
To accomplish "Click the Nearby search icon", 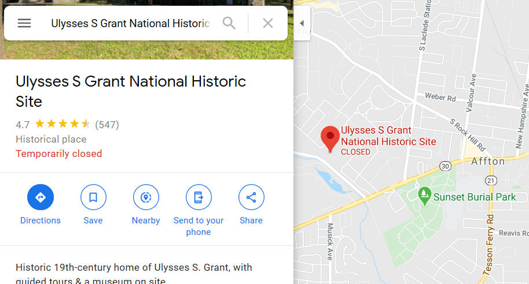I will (x=146, y=197).
